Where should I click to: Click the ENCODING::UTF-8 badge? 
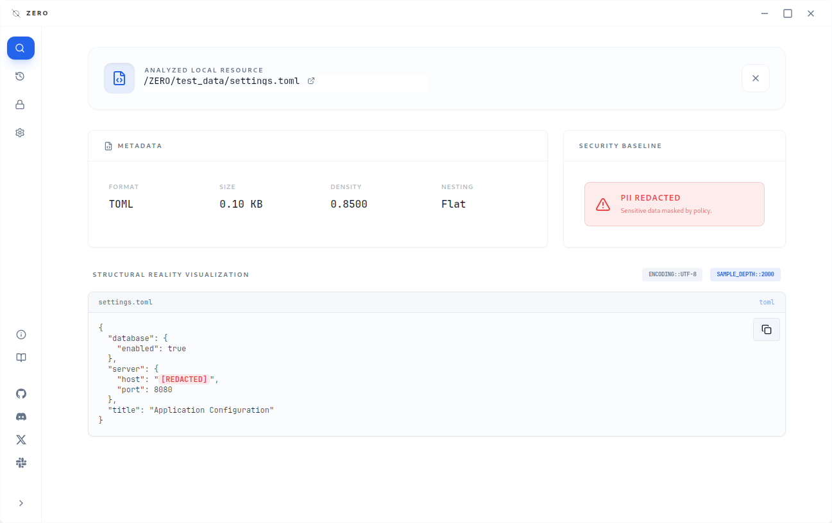[672, 274]
